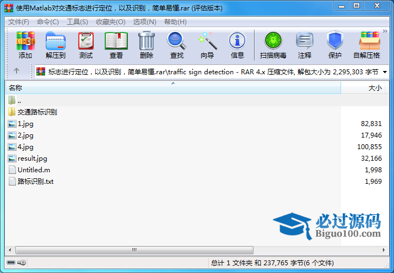Open the 帮助(H) menu
Image resolution: width=394 pixels, height=273 pixels.
click(175, 22)
